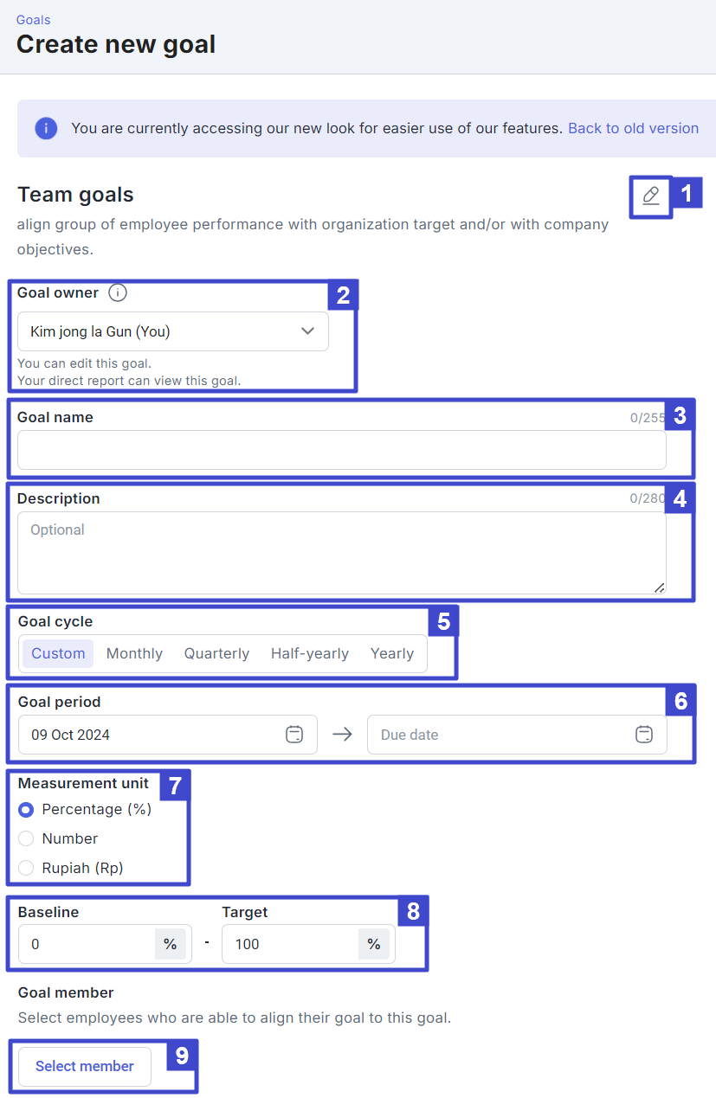The height and width of the screenshot is (1098, 716).
Task: Open the Due date picker field
Action: coord(517,735)
